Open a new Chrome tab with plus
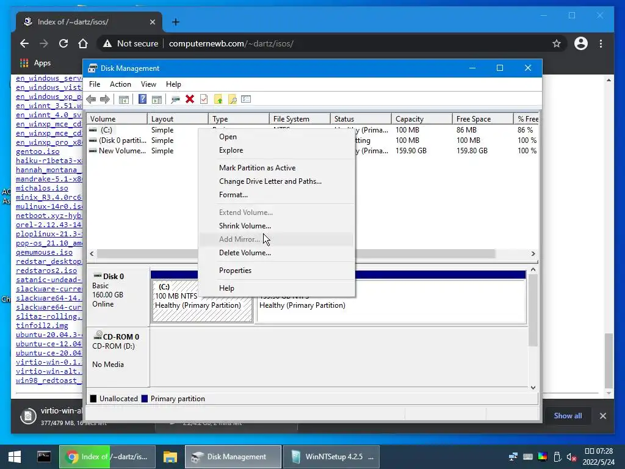Image resolution: width=625 pixels, height=469 pixels. click(175, 22)
